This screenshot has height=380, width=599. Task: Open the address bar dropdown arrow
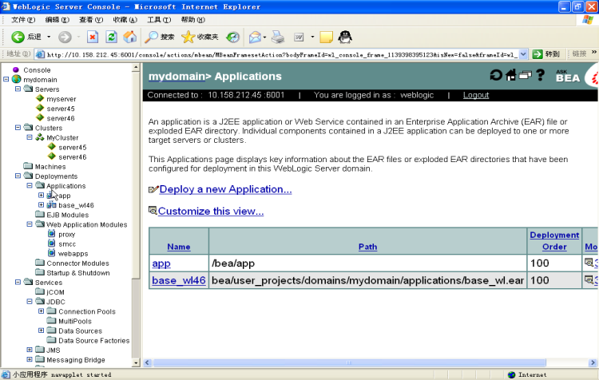click(523, 54)
